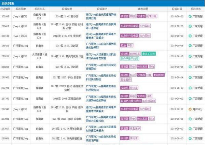Click the date 2018-08-14
205x145 pixels.
177,77
